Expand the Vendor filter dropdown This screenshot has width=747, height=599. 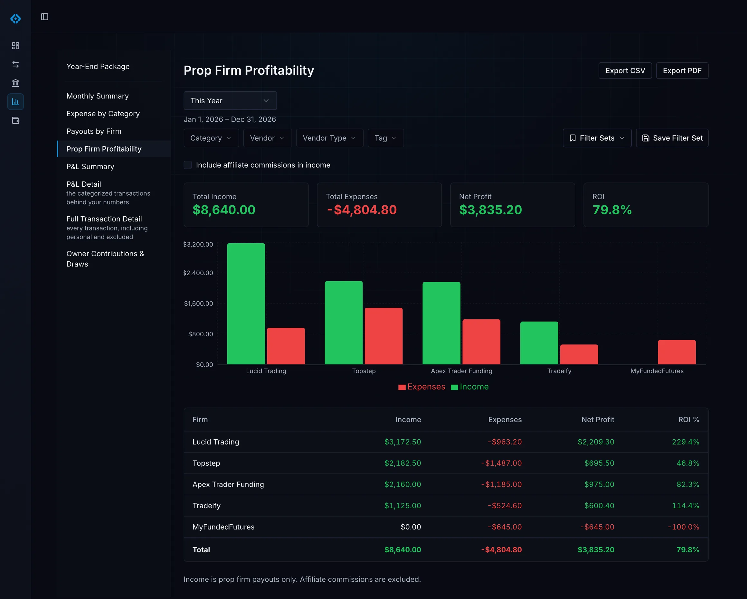pos(267,138)
